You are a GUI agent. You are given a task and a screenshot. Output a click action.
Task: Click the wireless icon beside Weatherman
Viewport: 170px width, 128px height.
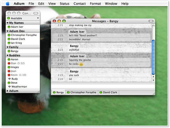[x=9, y=87]
